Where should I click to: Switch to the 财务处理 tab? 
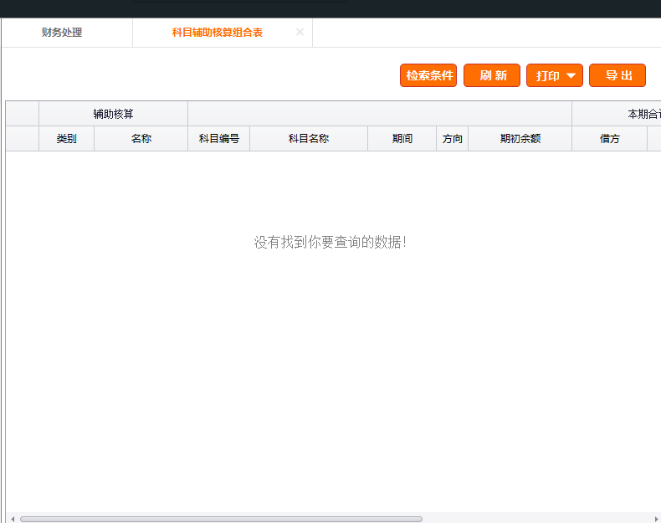(62, 33)
